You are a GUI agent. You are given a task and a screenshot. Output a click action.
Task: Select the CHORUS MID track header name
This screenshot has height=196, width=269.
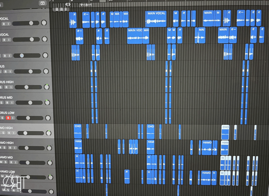point(6,97)
